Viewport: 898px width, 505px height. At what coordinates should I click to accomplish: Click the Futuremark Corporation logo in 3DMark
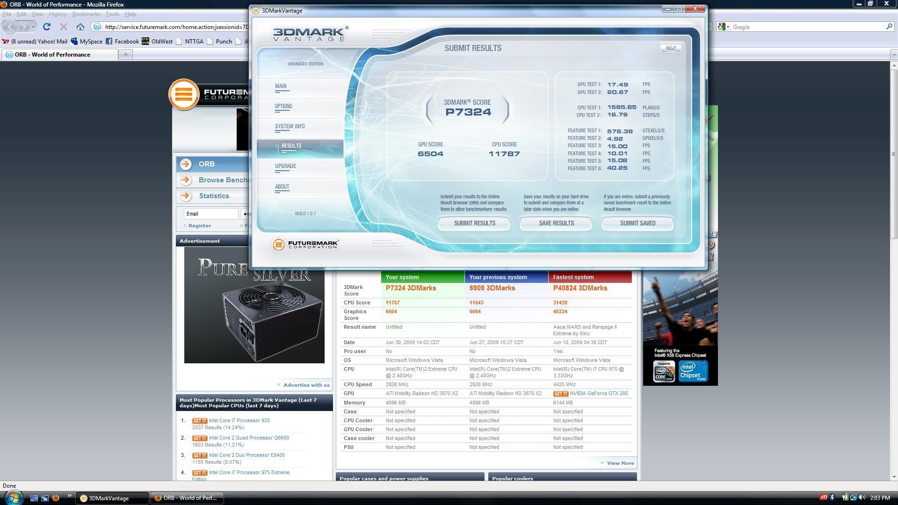pos(305,245)
